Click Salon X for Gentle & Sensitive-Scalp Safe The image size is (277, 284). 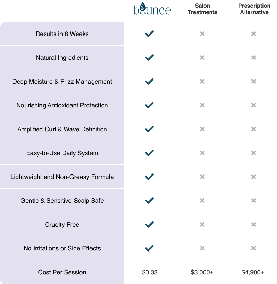tap(202, 201)
